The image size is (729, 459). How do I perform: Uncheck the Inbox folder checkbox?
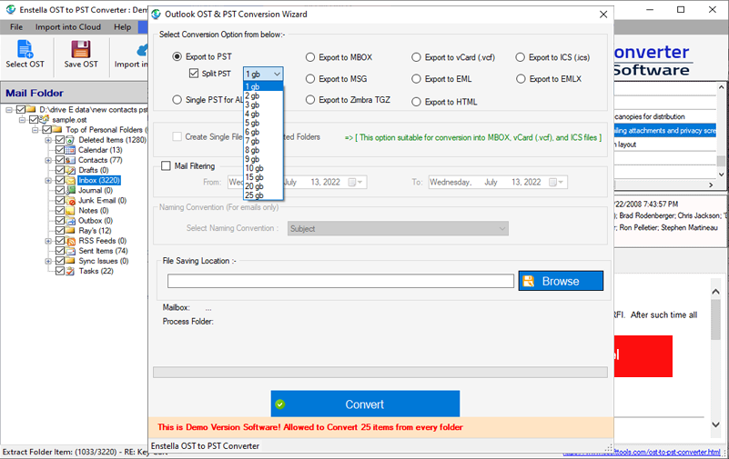click(x=60, y=180)
